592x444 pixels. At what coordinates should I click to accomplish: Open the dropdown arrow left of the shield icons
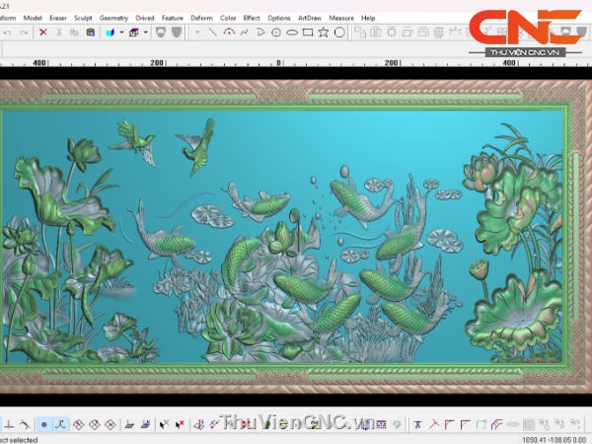coord(146,33)
